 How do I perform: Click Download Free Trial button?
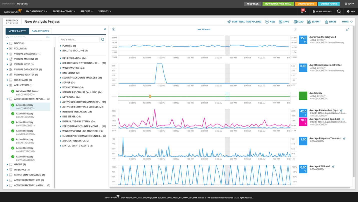click(278, 4)
